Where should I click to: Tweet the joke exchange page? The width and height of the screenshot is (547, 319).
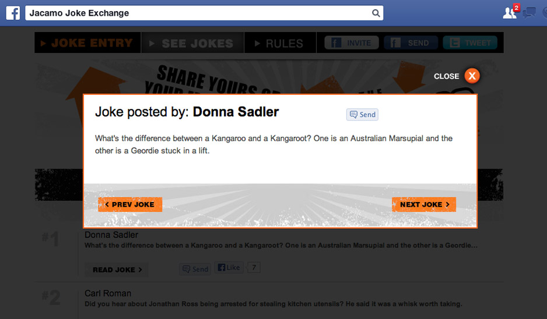tap(470, 43)
